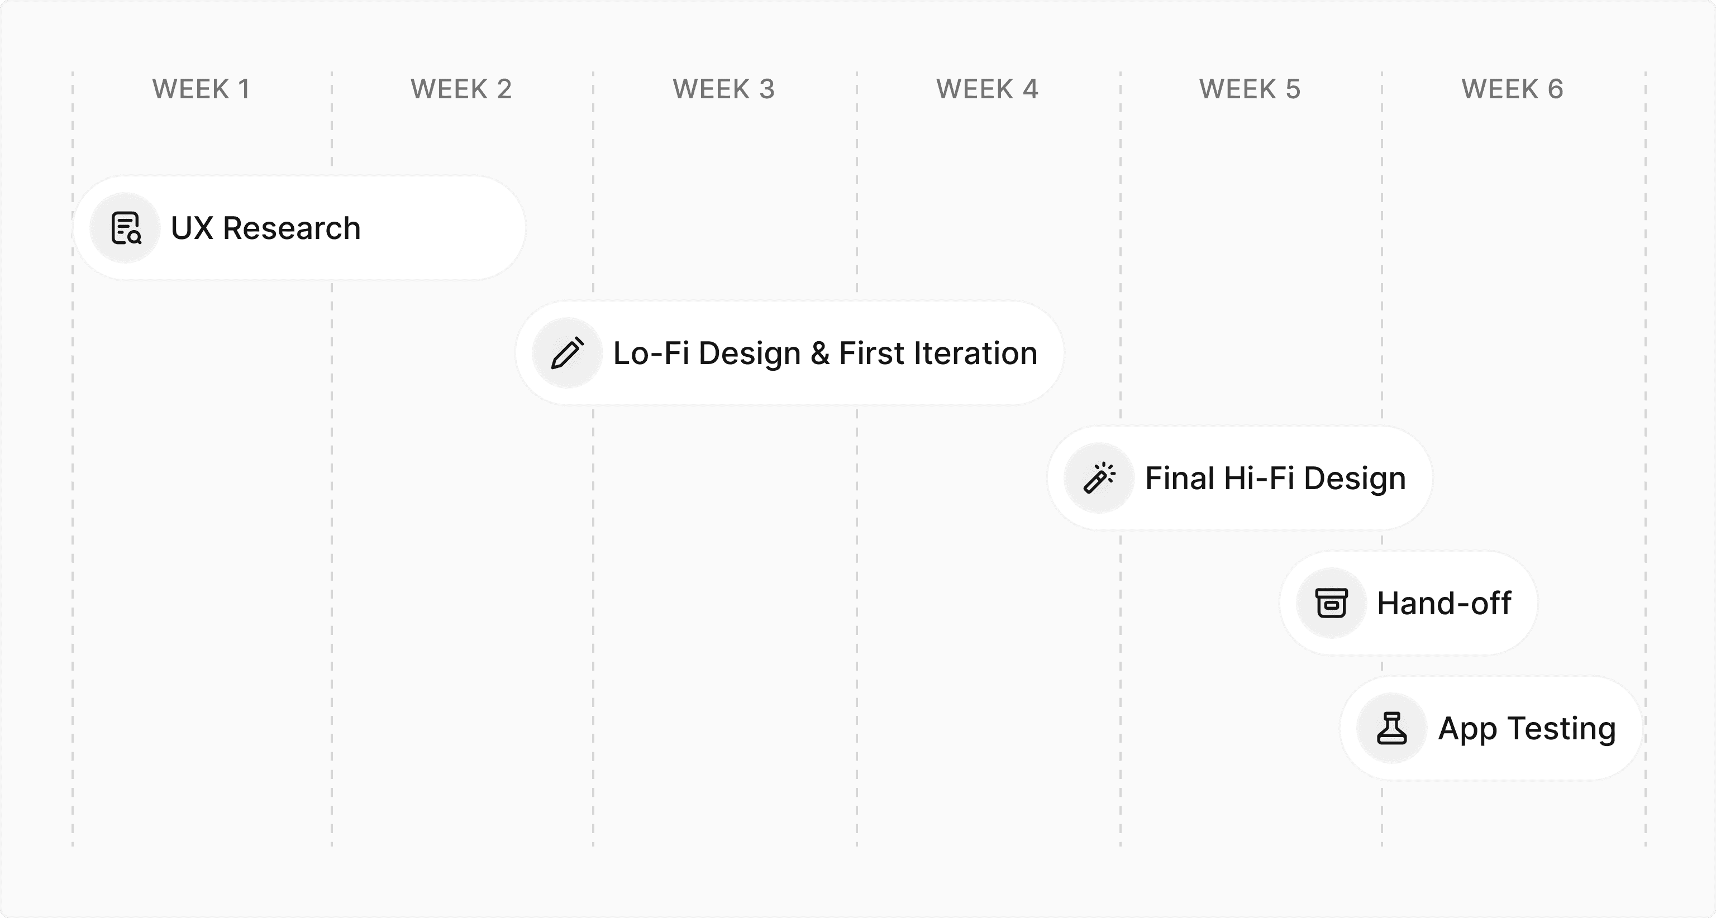1716x918 pixels.
Task: Click the WEEK 5 column header
Action: point(1250,89)
